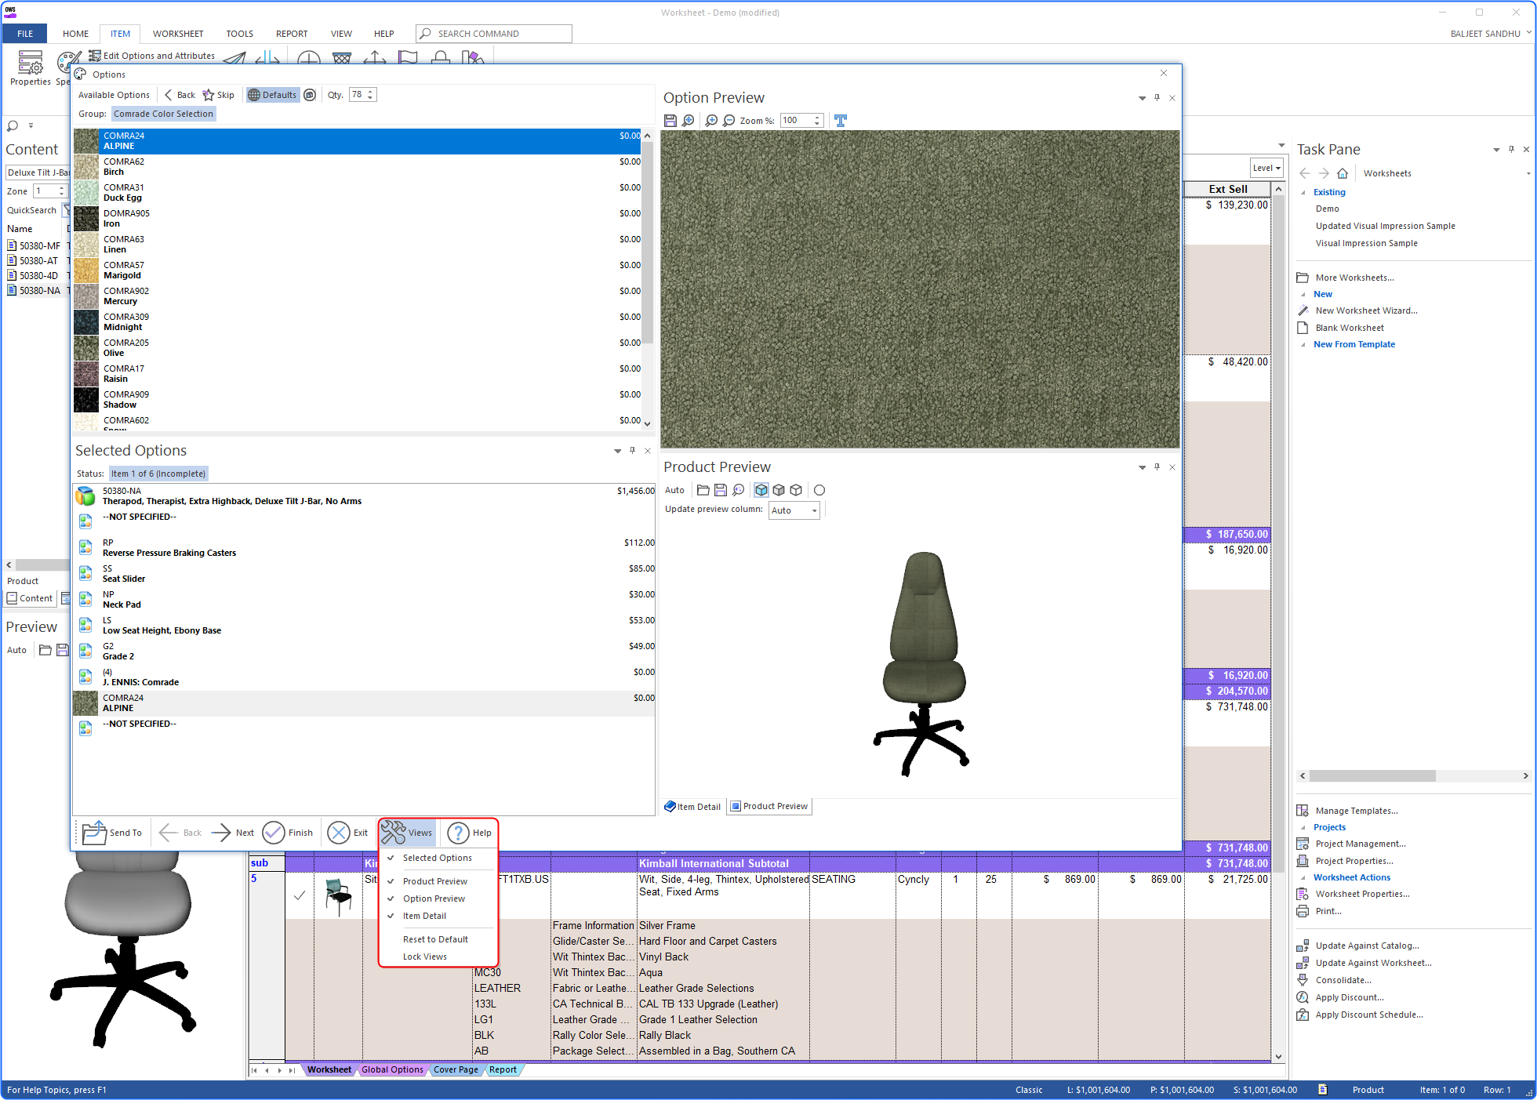The width and height of the screenshot is (1537, 1100).
Task: Click the magnifier icon in Product Preview toolbar
Action: (738, 490)
